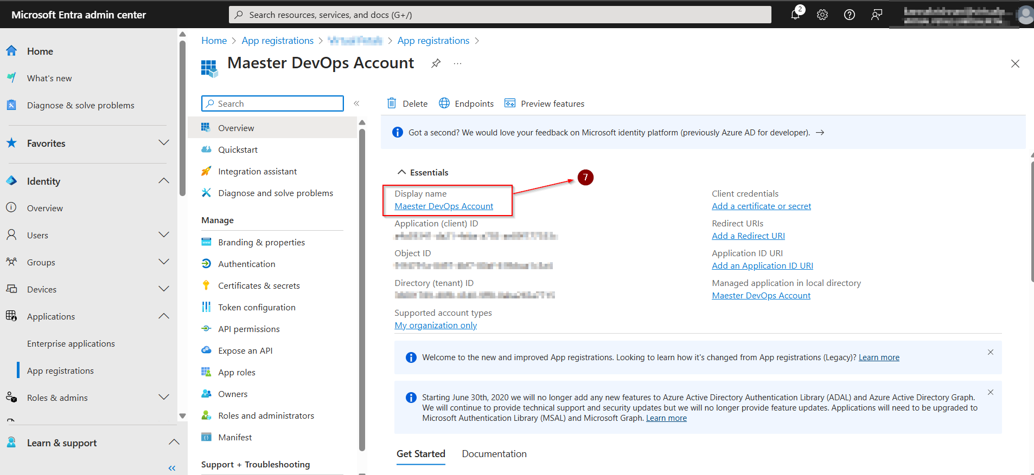
Task: Open the more options ellipsis beside title
Action: 458,63
